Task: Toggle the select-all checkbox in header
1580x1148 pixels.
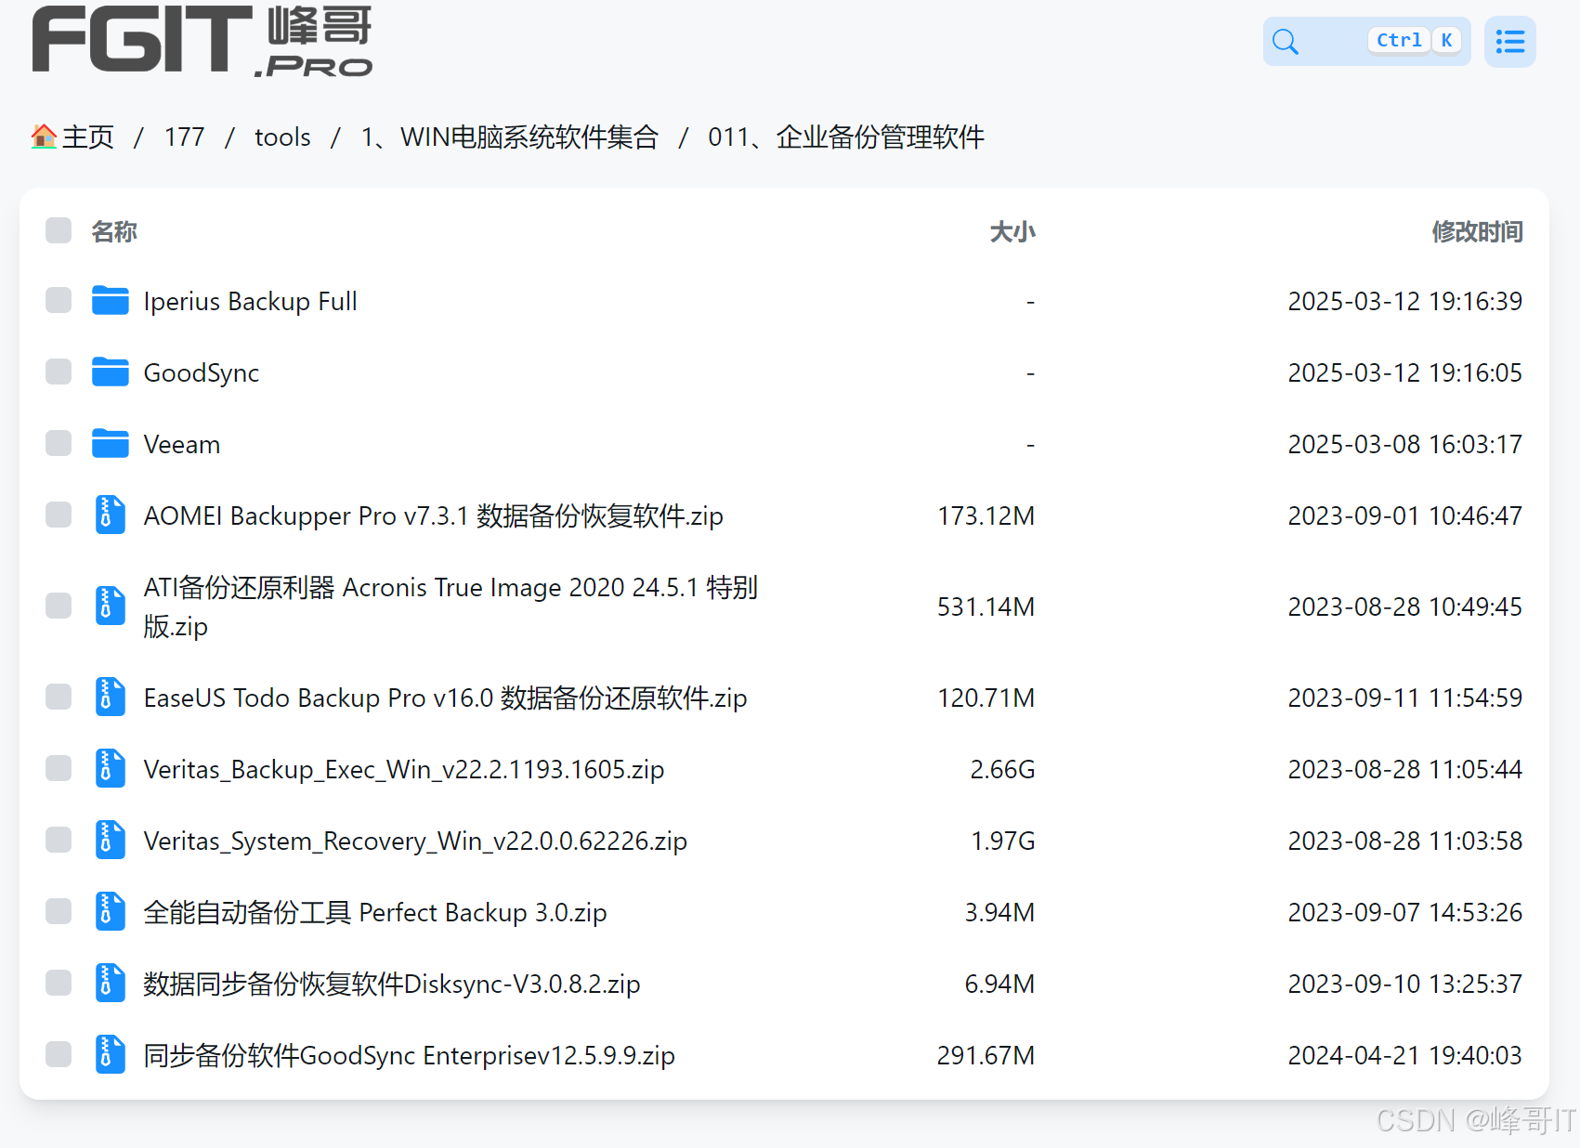Action: [x=59, y=230]
